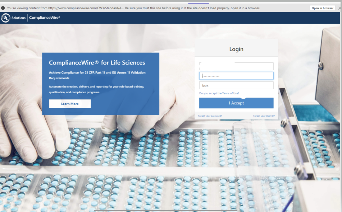Click the Login heading text
The height and width of the screenshot is (212, 342).
coord(236,49)
